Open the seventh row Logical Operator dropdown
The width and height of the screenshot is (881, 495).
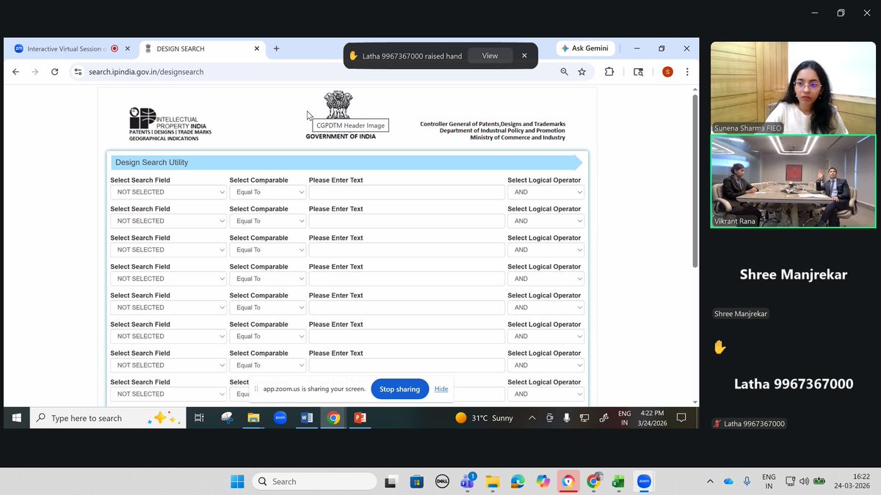click(x=545, y=365)
